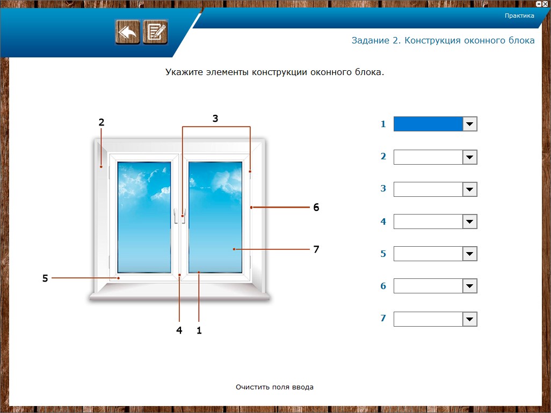Minimize the application window
The height and width of the screenshot is (413, 551).
[539, 3]
